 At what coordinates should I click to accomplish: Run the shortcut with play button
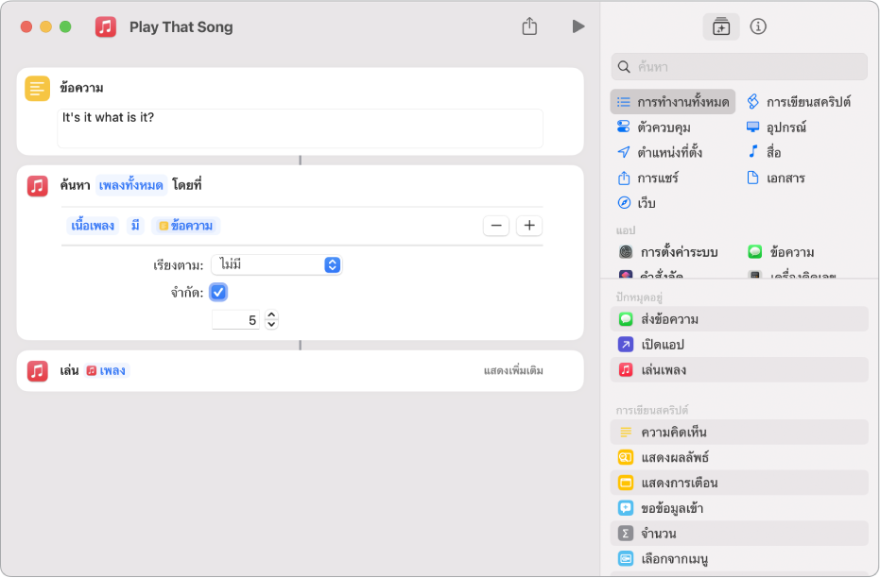[x=578, y=26]
